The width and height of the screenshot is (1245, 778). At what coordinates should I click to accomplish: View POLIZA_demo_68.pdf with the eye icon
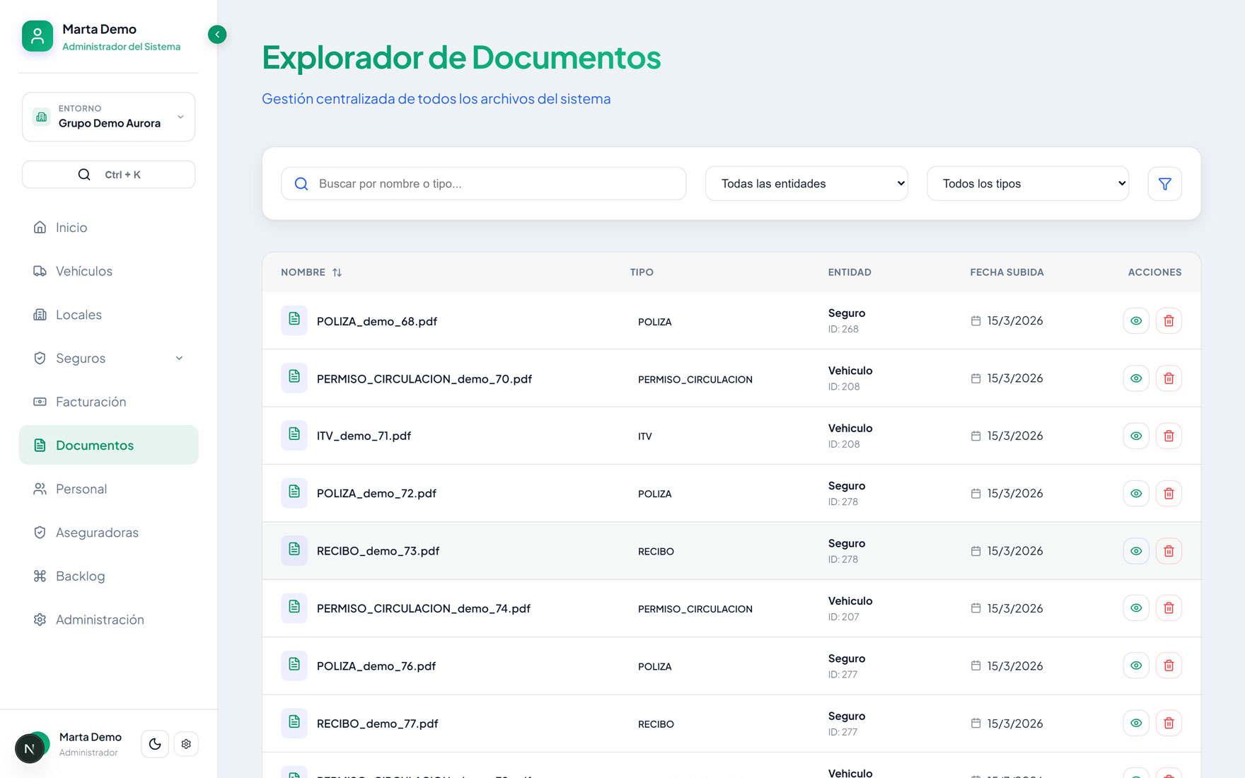pyautogui.click(x=1136, y=321)
